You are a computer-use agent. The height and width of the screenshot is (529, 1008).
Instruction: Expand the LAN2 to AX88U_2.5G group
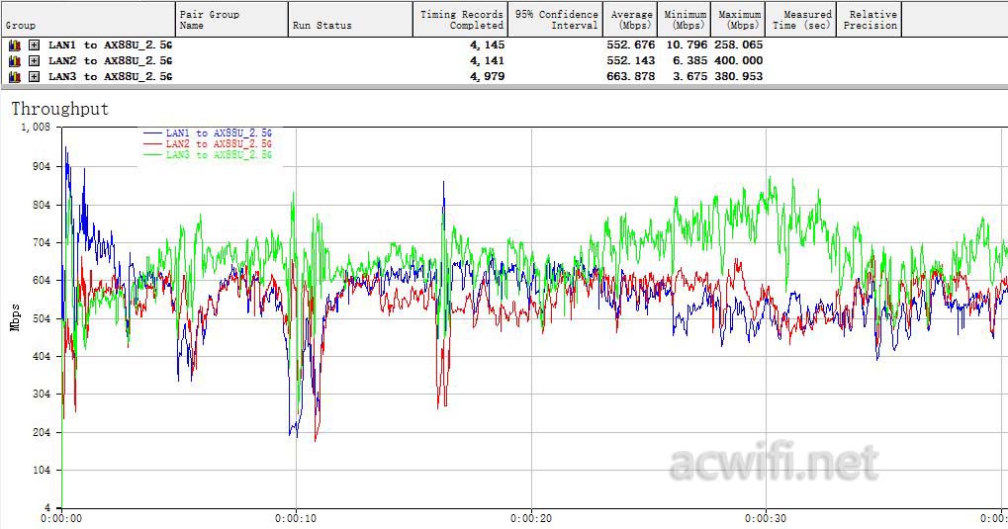click(x=34, y=61)
